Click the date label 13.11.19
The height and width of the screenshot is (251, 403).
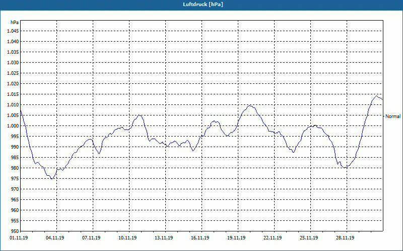(164, 238)
